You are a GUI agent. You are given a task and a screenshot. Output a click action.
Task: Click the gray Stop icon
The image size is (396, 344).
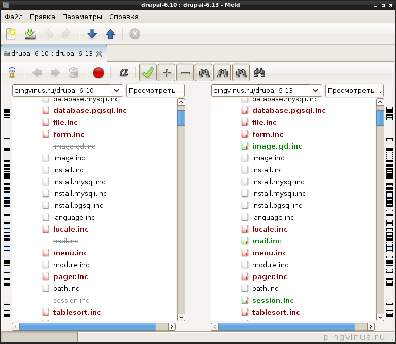(135, 34)
